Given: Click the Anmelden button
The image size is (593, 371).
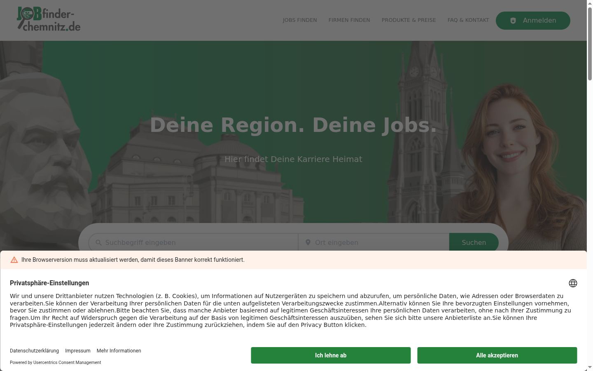Looking at the screenshot, I should (533, 21).
